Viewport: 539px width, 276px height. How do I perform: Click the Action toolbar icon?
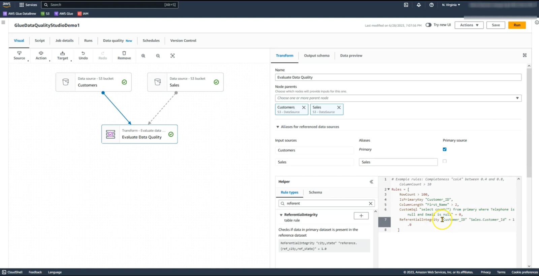(41, 55)
